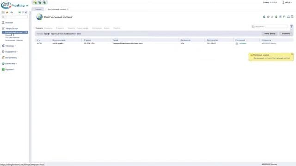
Task: Open SSL сертификаты in the sidebar
Action: pos(12,37)
